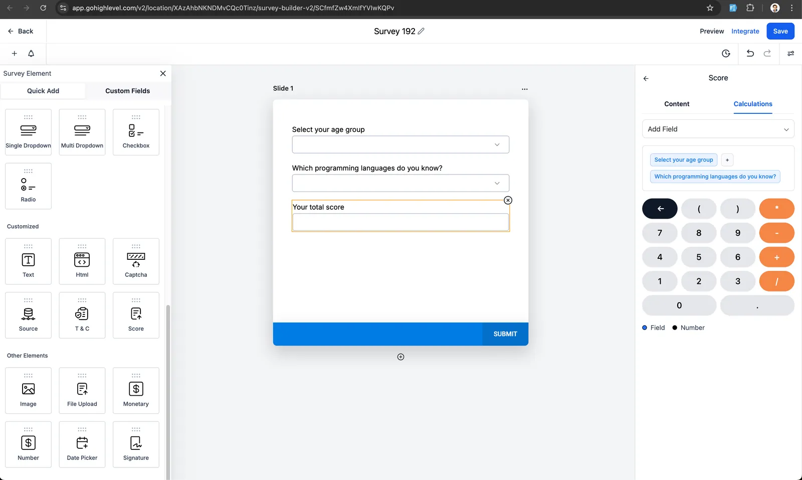Choose the Radio element tile
Image resolution: width=802 pixels, height=480 pixels.
28,186
